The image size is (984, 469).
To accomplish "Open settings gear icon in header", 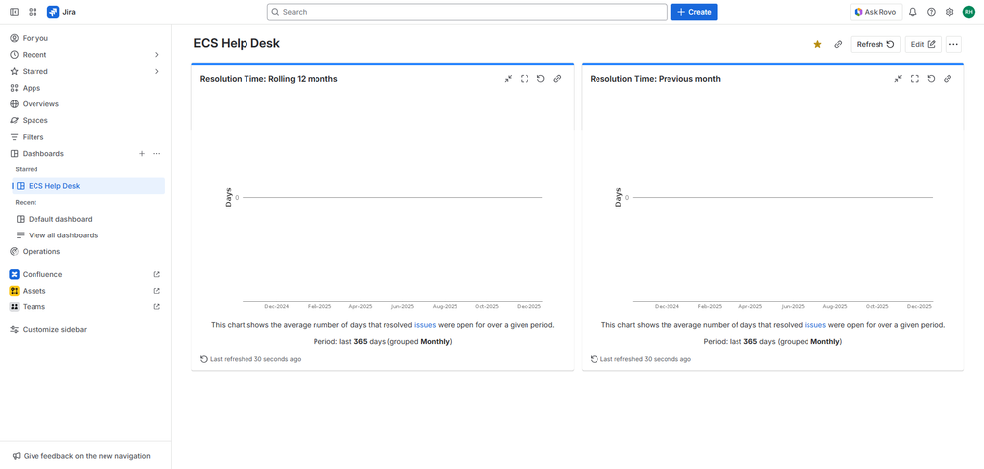I will (949, 12).
